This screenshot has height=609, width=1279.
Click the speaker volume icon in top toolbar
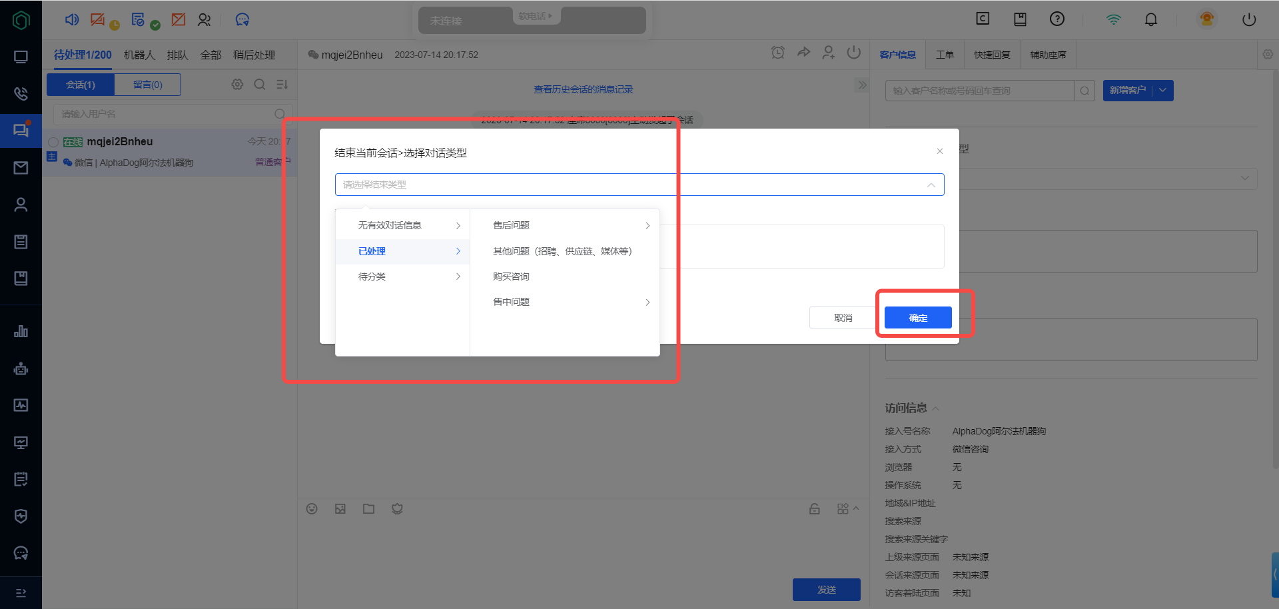(x=71, y=19)
